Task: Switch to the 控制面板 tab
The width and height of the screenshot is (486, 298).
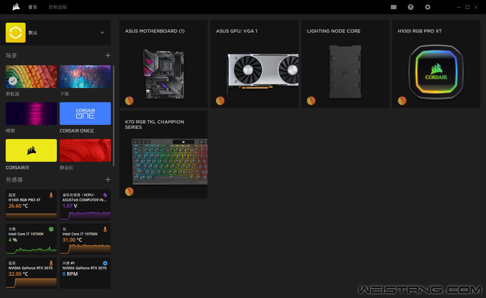Action: click(x=58, y=7)
